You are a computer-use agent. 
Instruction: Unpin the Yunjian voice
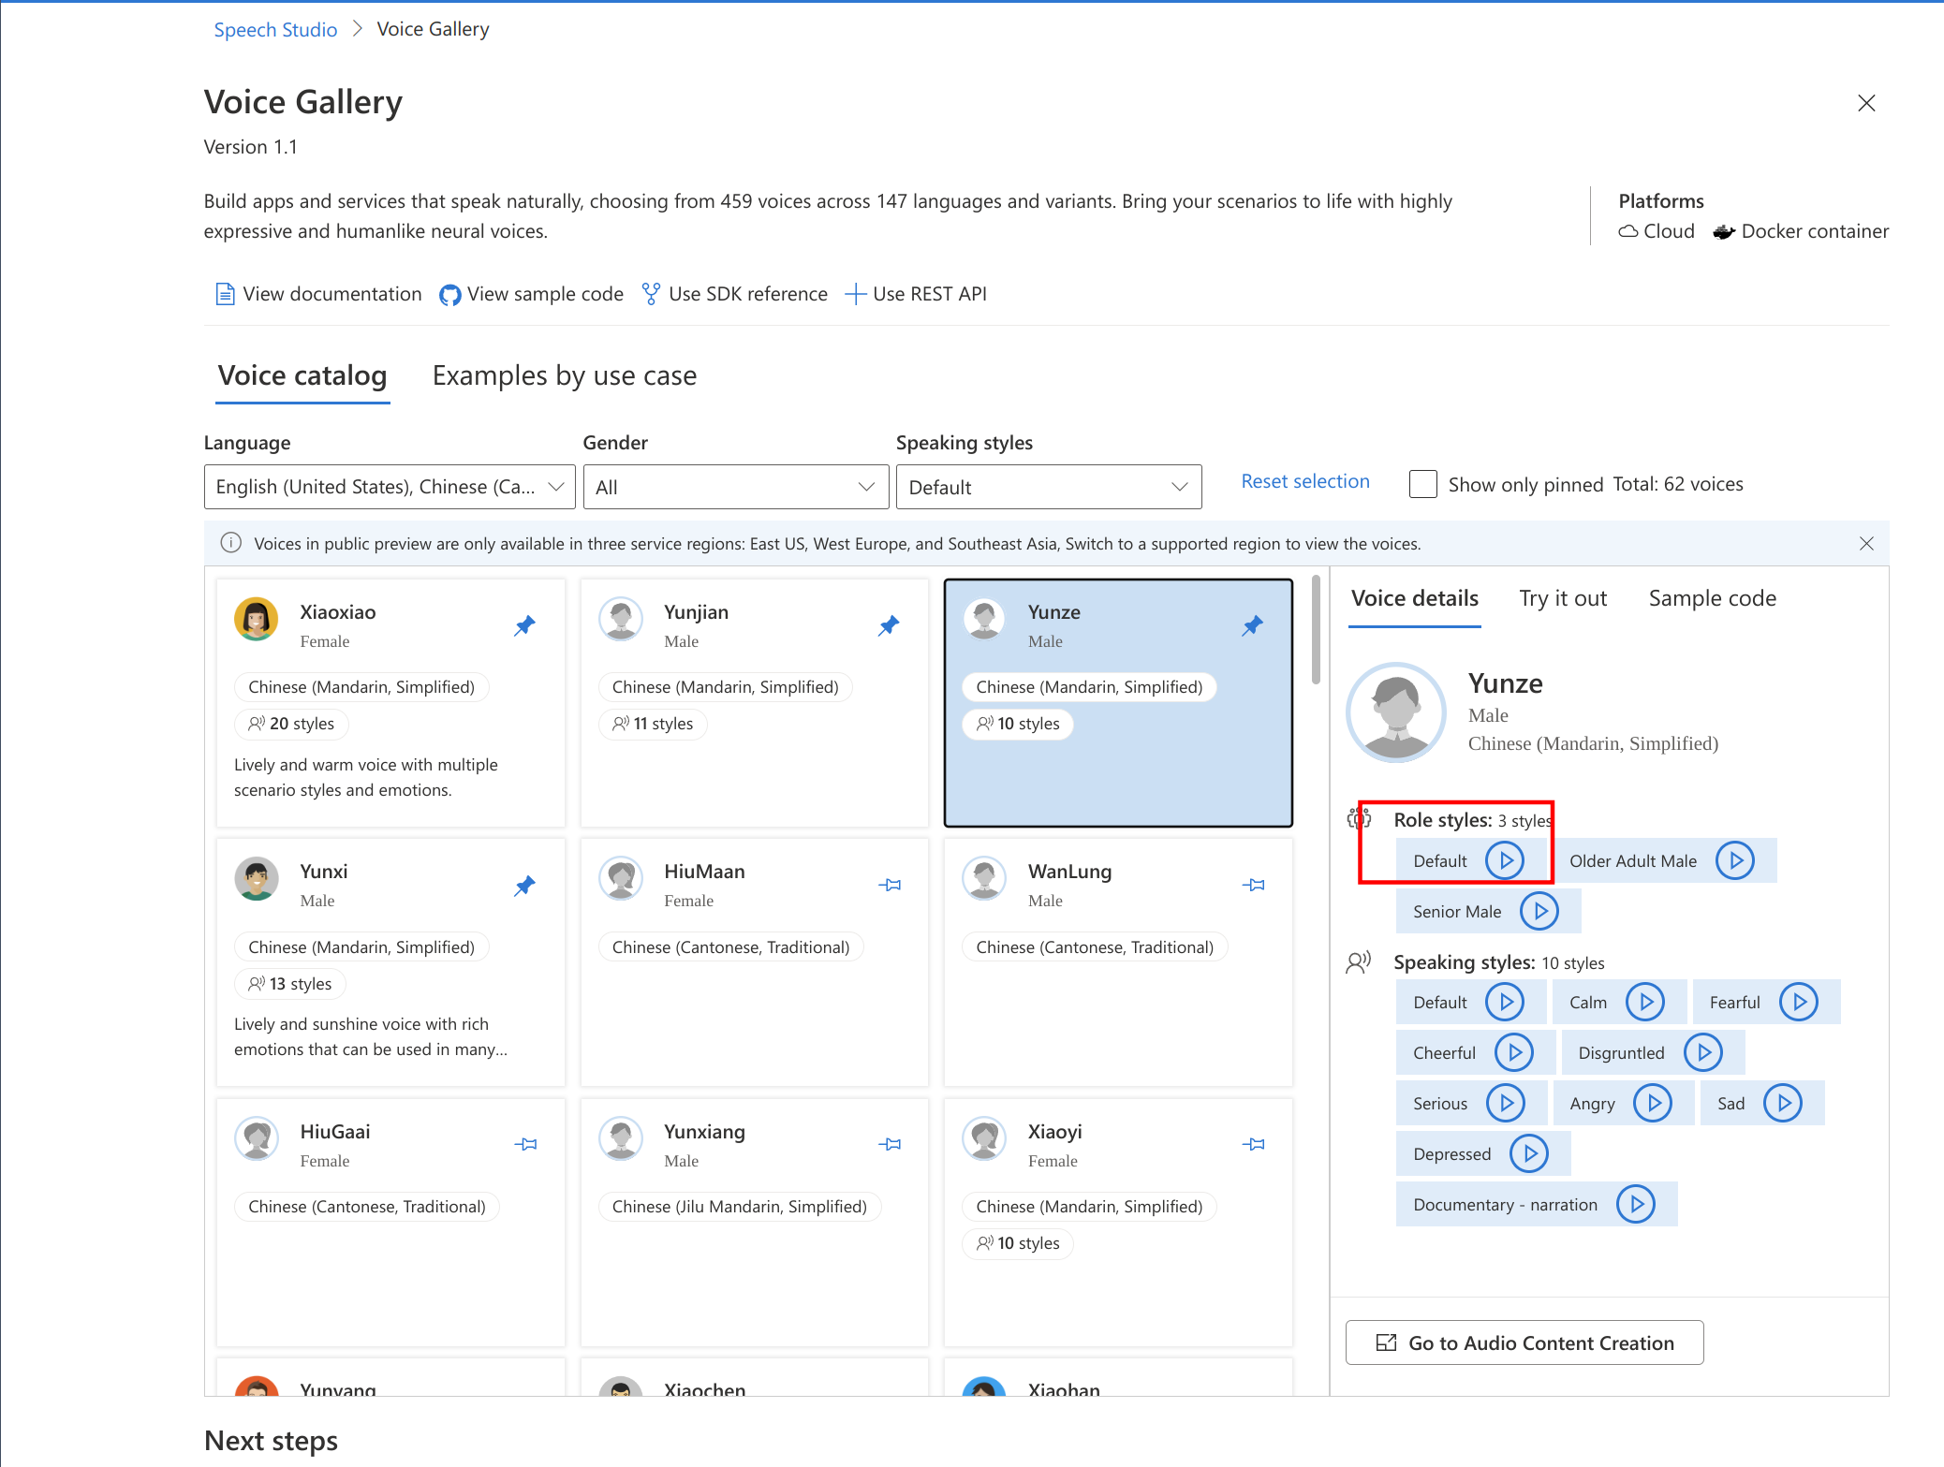coord(889,625)
